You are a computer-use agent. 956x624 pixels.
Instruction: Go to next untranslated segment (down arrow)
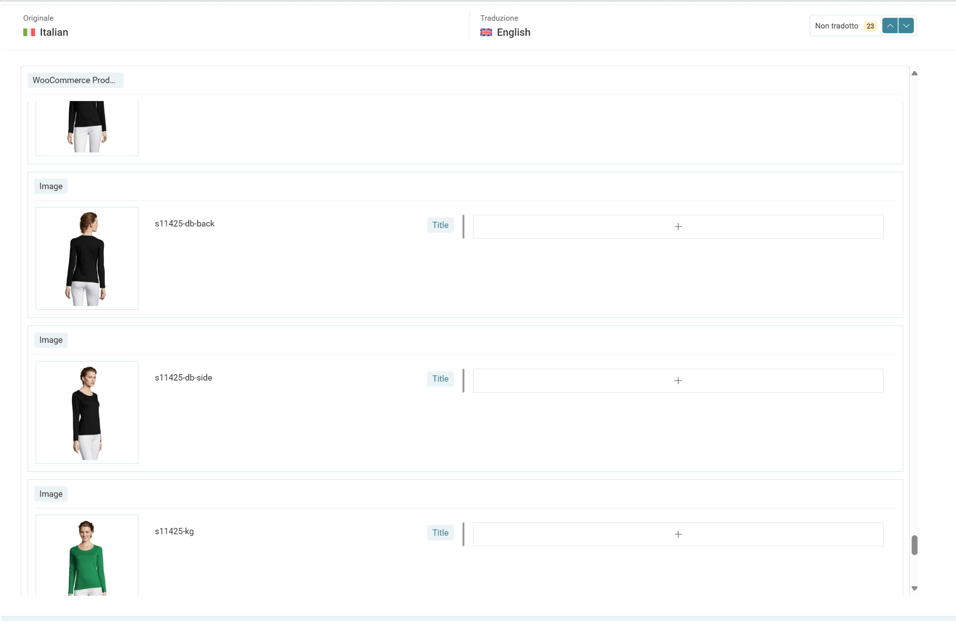906,26
